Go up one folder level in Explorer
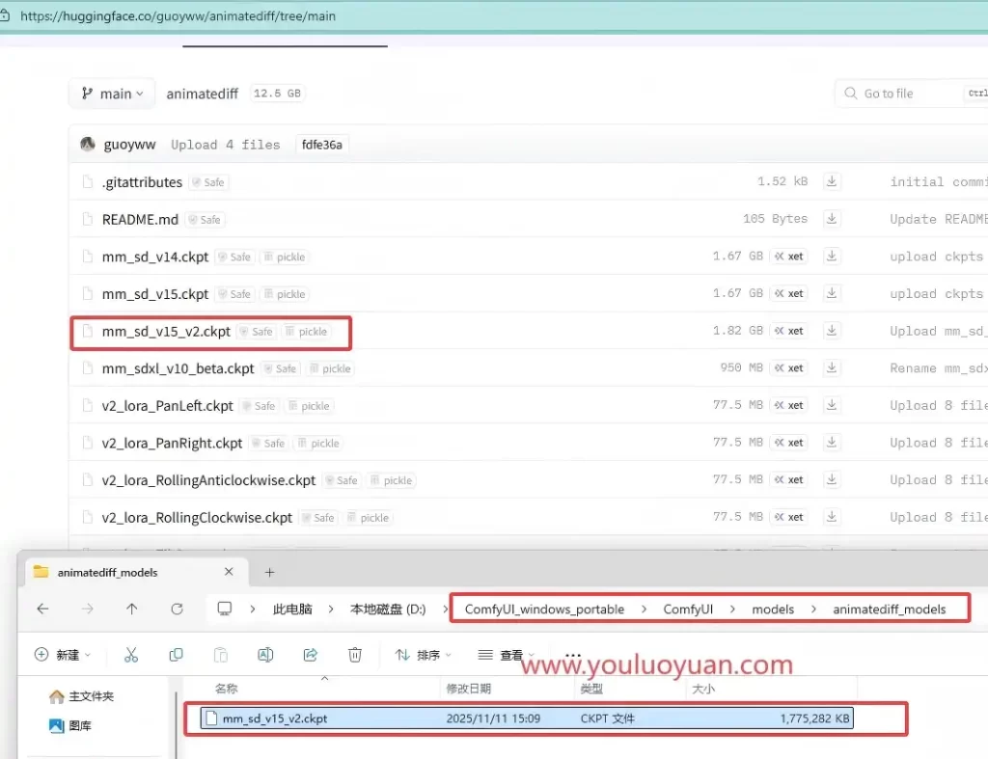 (131, 609)
